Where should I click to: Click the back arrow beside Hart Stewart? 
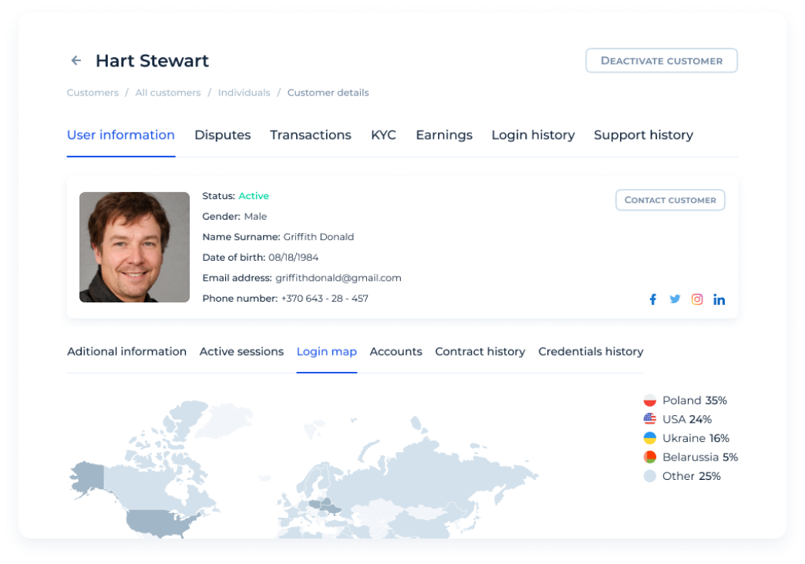[76, 60]
